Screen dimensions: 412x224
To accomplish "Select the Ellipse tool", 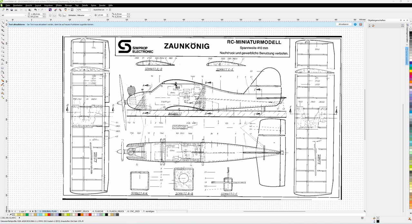I will click(x=3, y=51).
